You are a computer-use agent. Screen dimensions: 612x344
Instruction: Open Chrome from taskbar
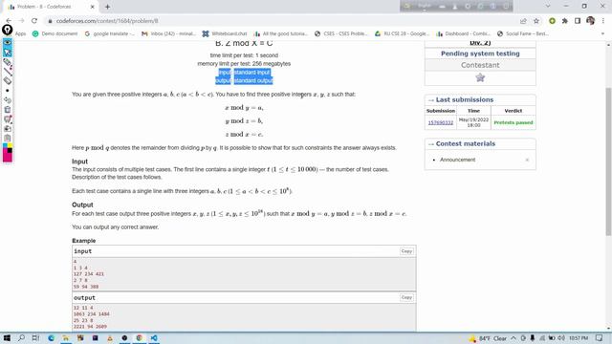tap(139, 337)
